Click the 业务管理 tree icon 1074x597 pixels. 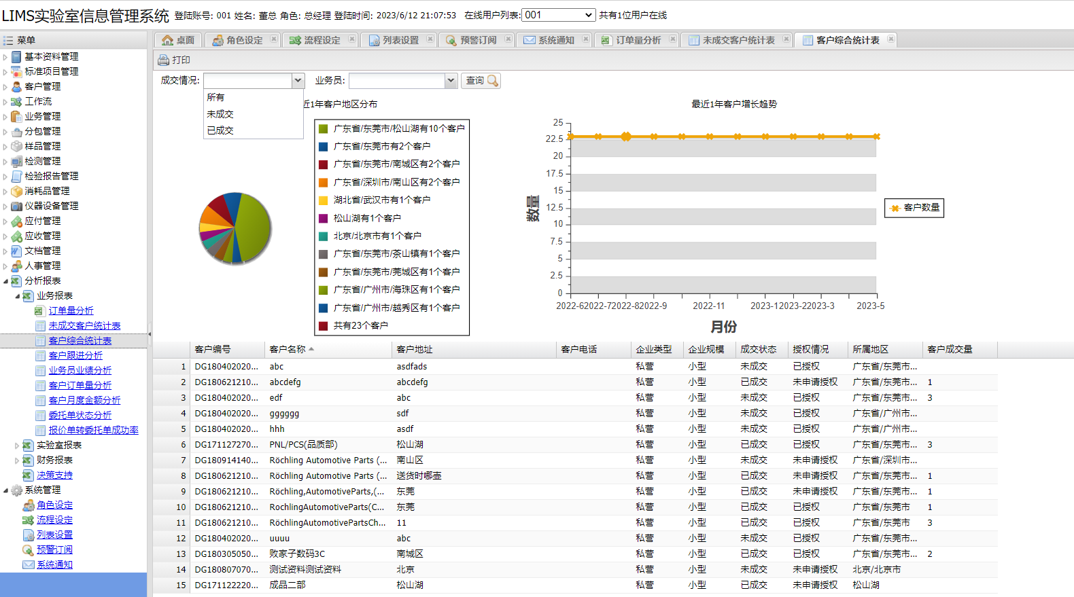tap(16, 116)
